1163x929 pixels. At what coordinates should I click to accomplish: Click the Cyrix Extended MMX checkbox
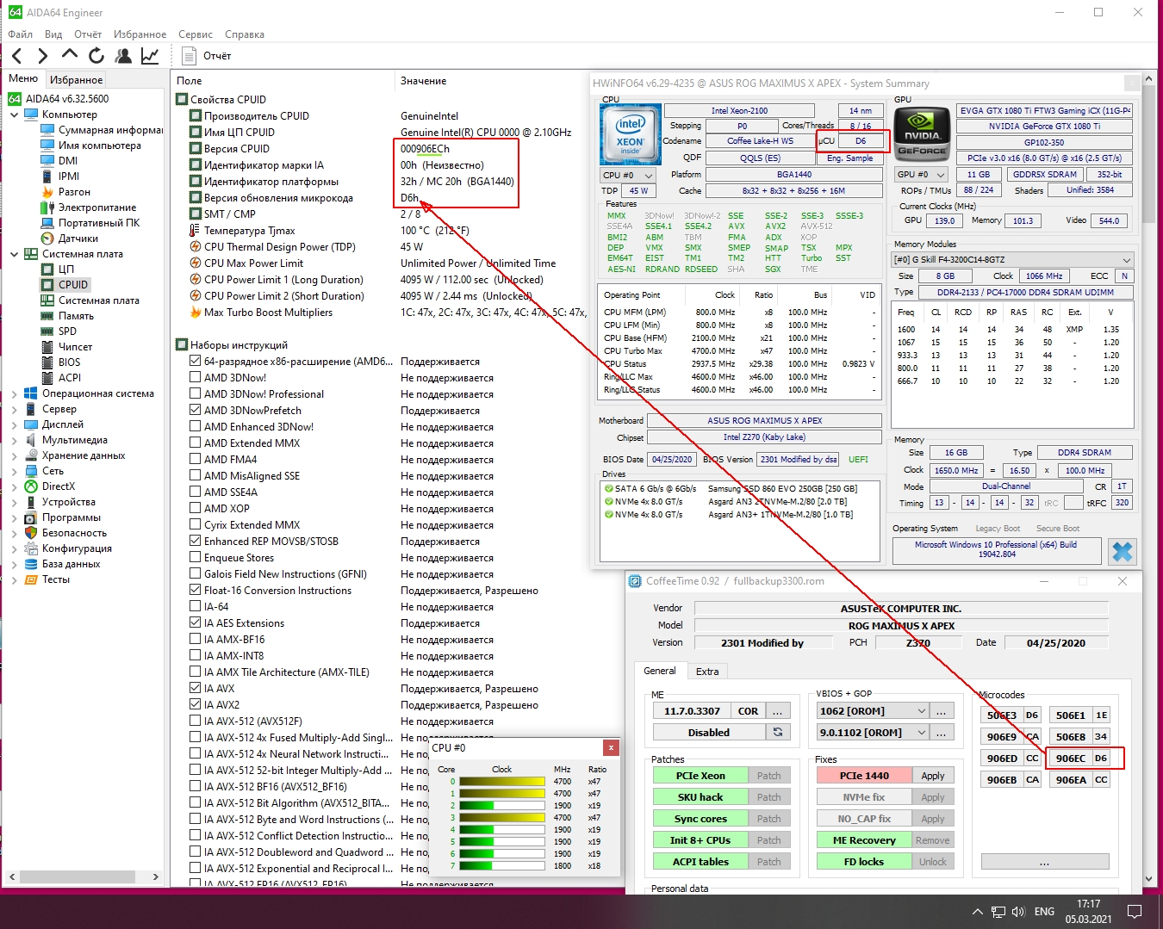196,525
